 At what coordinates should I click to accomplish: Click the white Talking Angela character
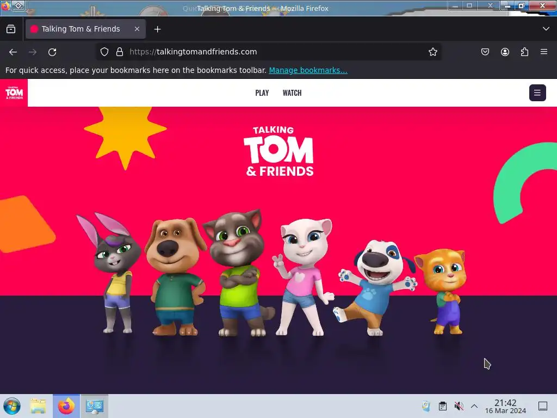click(303, 277)
